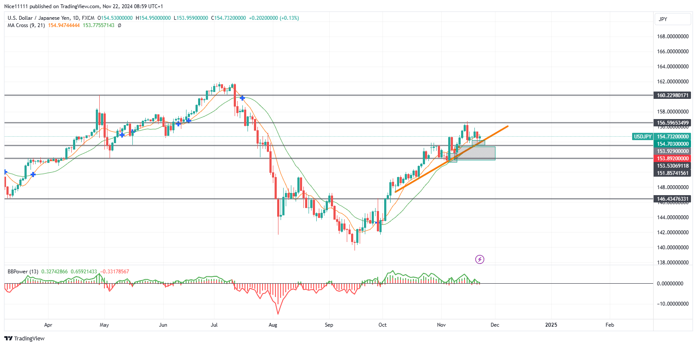Click the red 153.89200000 price label
The height and width of the screenshot is (346, 697).
coord(673,159)
